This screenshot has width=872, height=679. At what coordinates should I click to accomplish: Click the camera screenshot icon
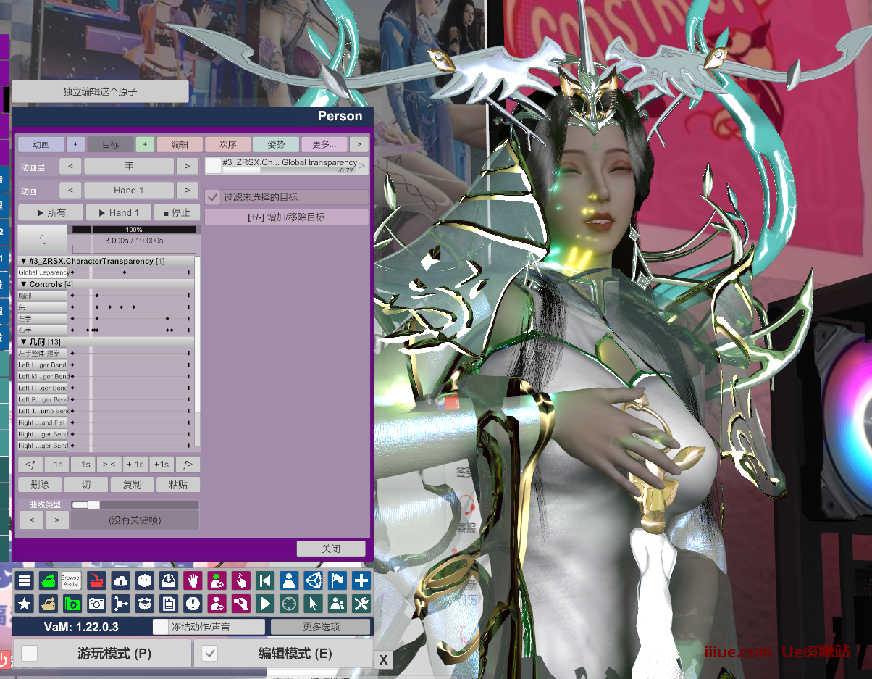(x=96, y=603)
